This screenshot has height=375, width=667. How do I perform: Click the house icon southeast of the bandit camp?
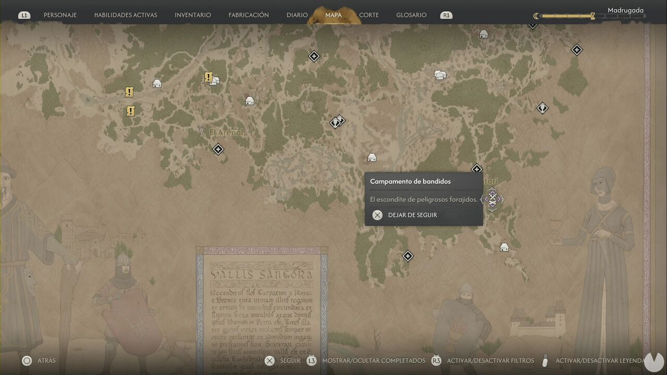(x=504, y=247)
